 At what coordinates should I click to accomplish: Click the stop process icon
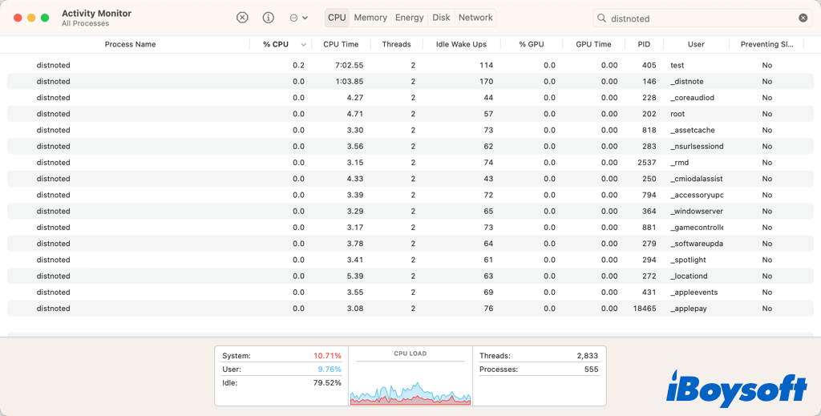pyautogui.click(x=242, y=18)
